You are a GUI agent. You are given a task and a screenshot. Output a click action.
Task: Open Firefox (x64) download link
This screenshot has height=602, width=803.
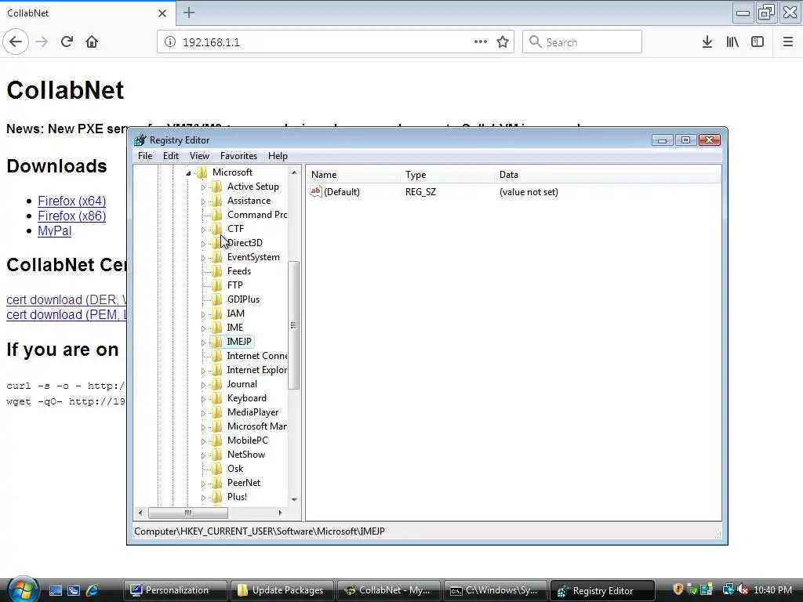pyautogui.click(x=71, y=201)
